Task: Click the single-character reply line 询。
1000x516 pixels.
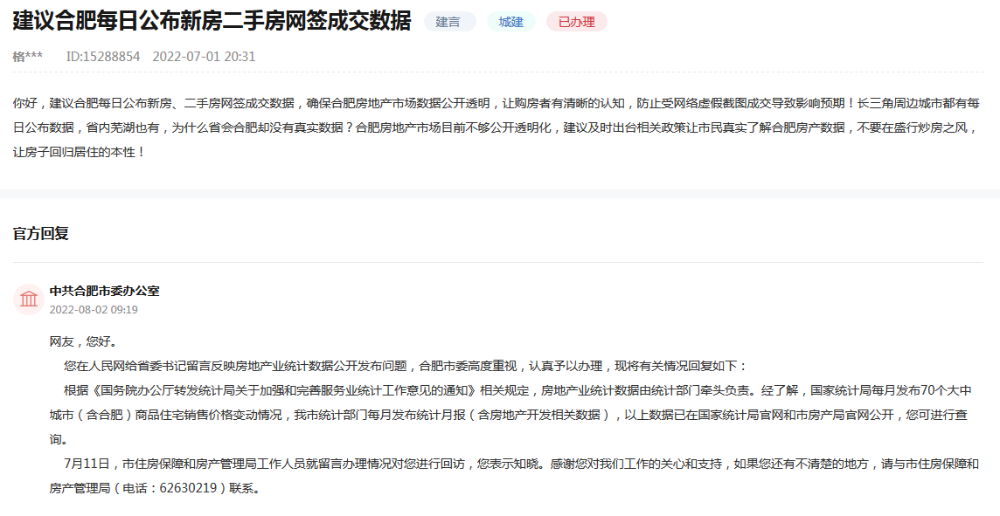Action: (x=59, y=439)
